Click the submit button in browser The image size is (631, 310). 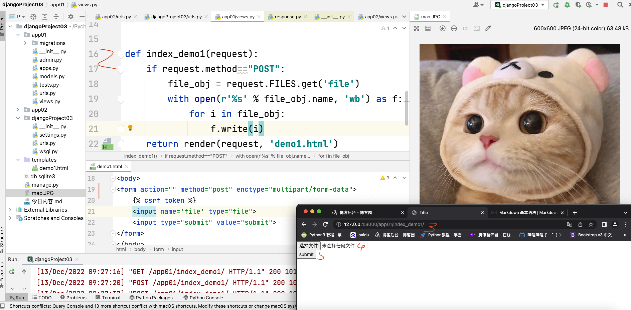(x=306, y=254)
